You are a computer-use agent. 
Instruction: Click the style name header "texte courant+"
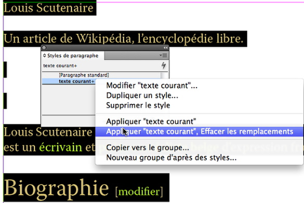60,66
